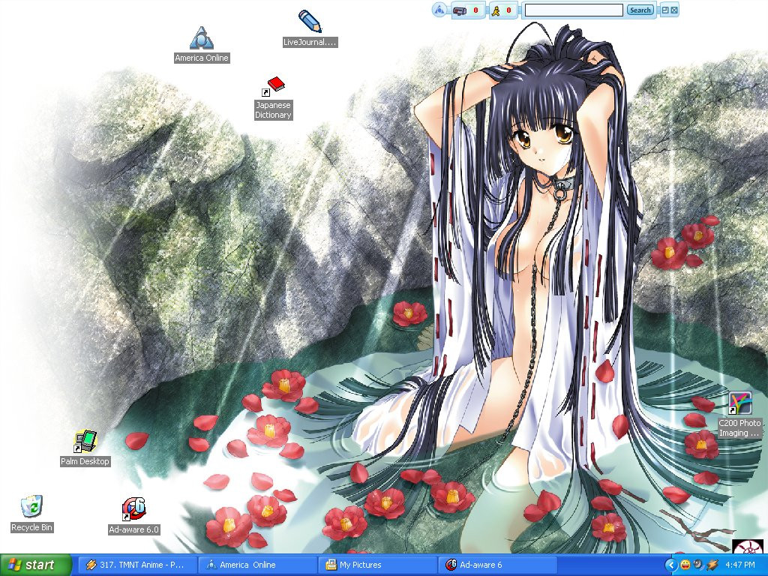Click the AIM message count number
Image resolution: width=768 pixels, height=576 pixels.
(509, 10)
